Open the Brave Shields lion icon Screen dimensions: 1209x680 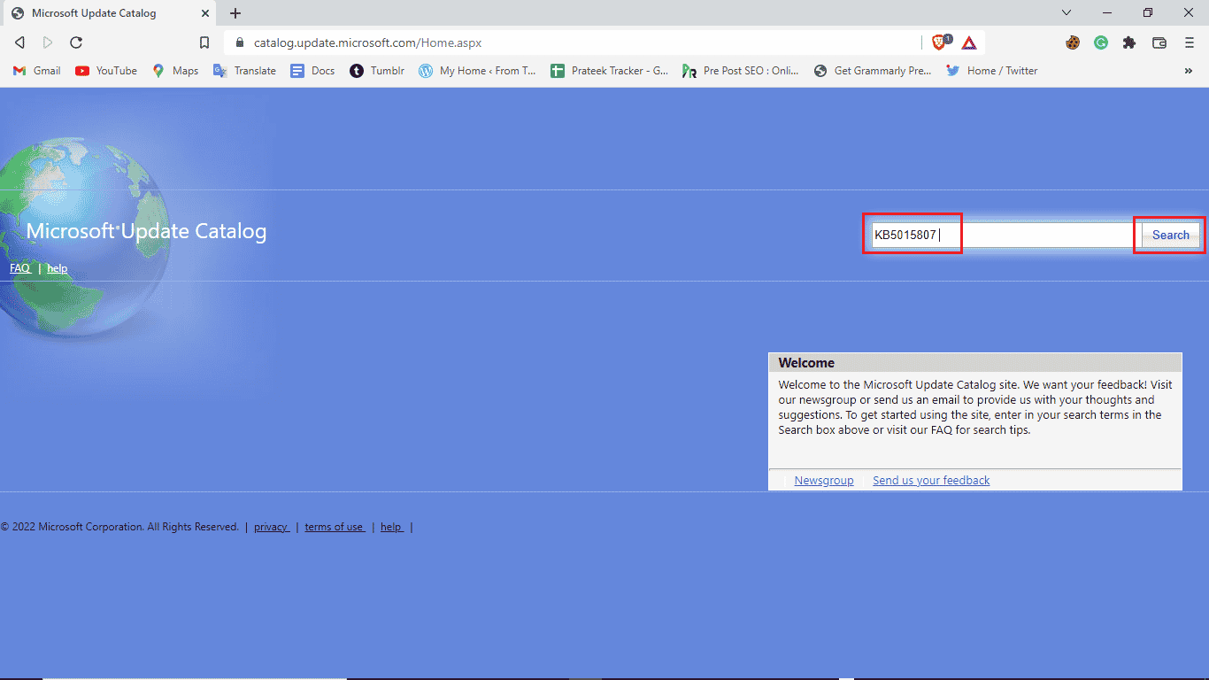coord(940,42)
